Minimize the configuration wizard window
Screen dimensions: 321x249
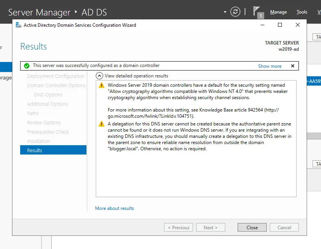tap(262, 25)
